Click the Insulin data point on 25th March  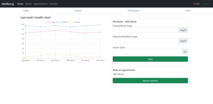click(55, 54)
